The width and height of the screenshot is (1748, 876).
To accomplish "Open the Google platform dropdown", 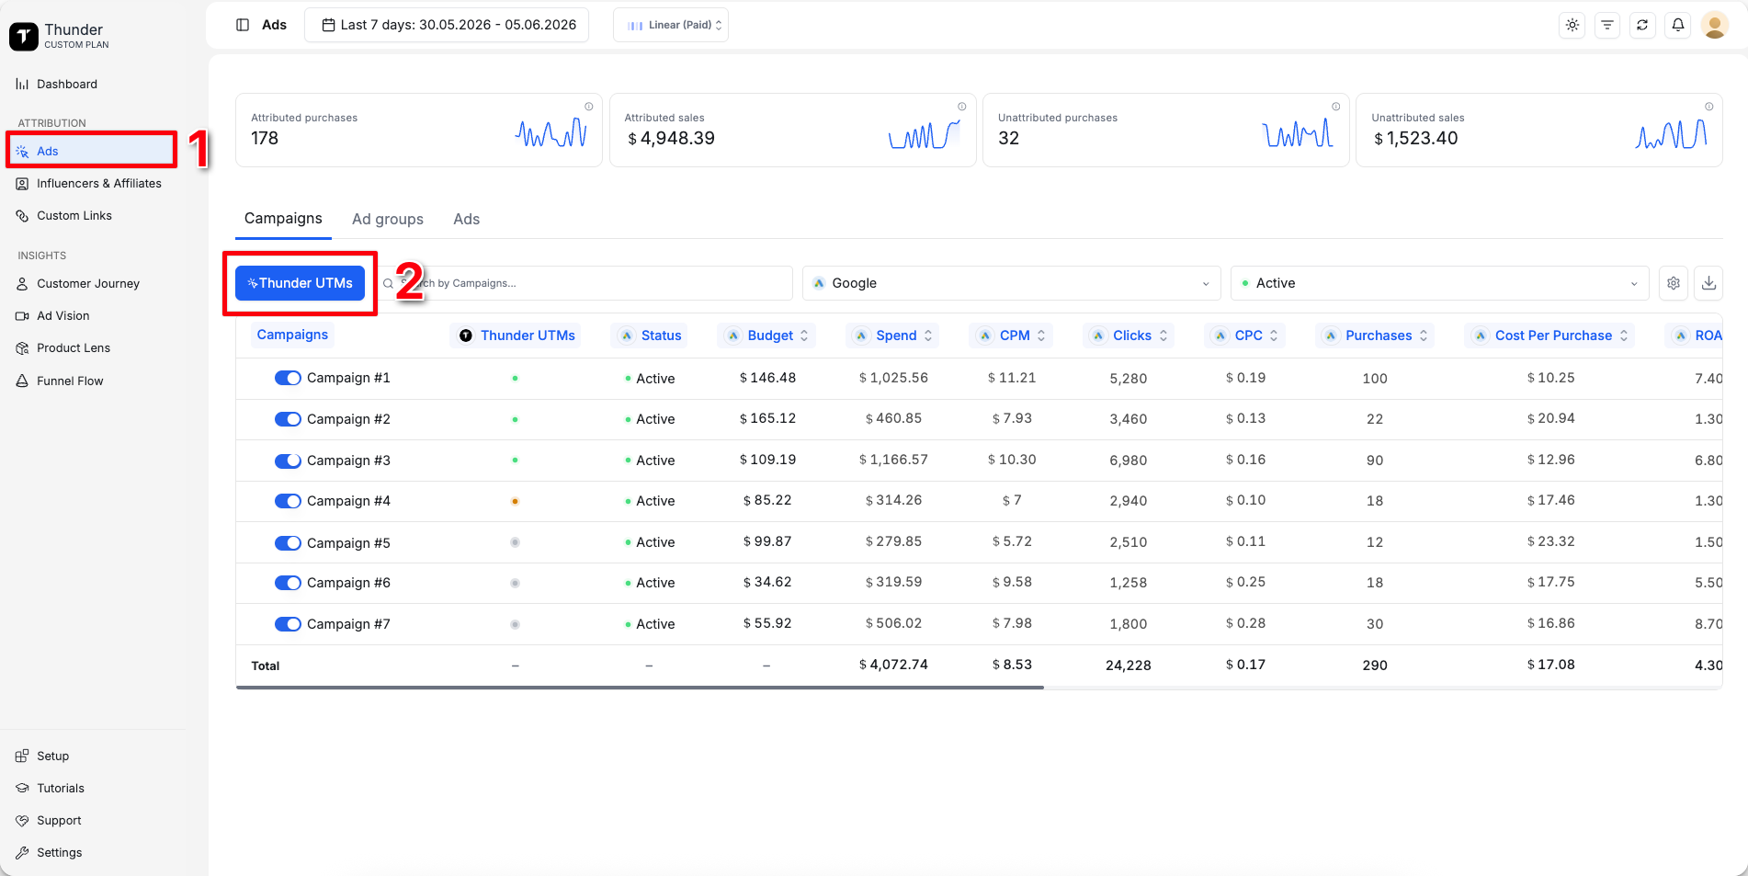I will click(x=1011, y=283).
